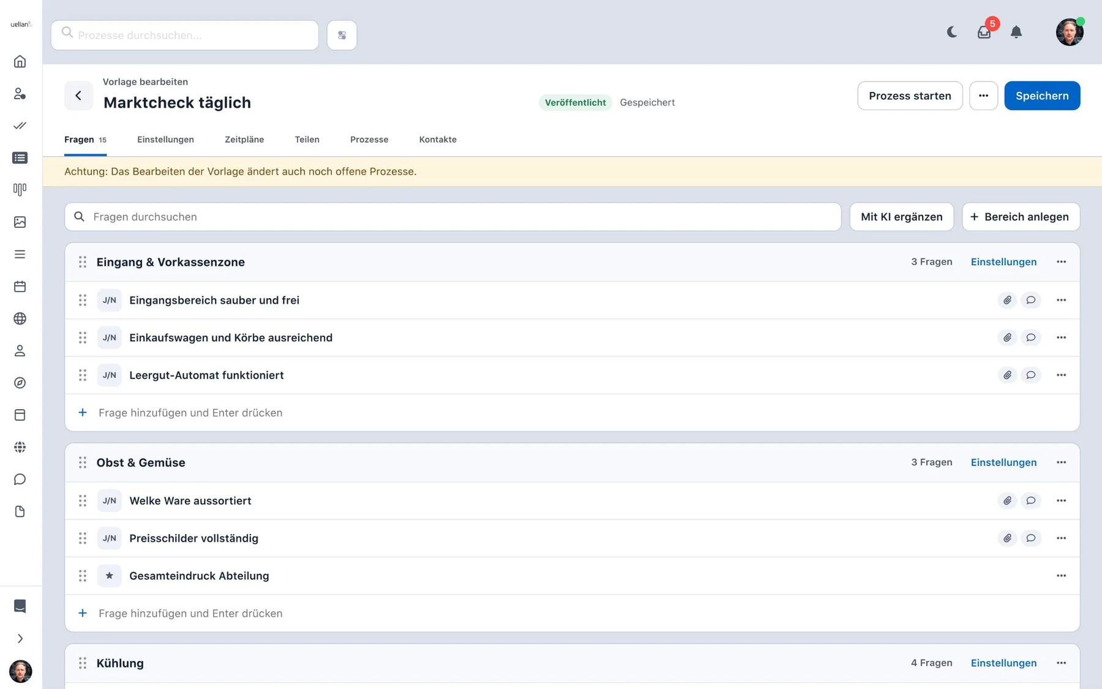Open the document file icon in sidebar
Screen dimensions: 1102x689
click(x=20, y=511)
